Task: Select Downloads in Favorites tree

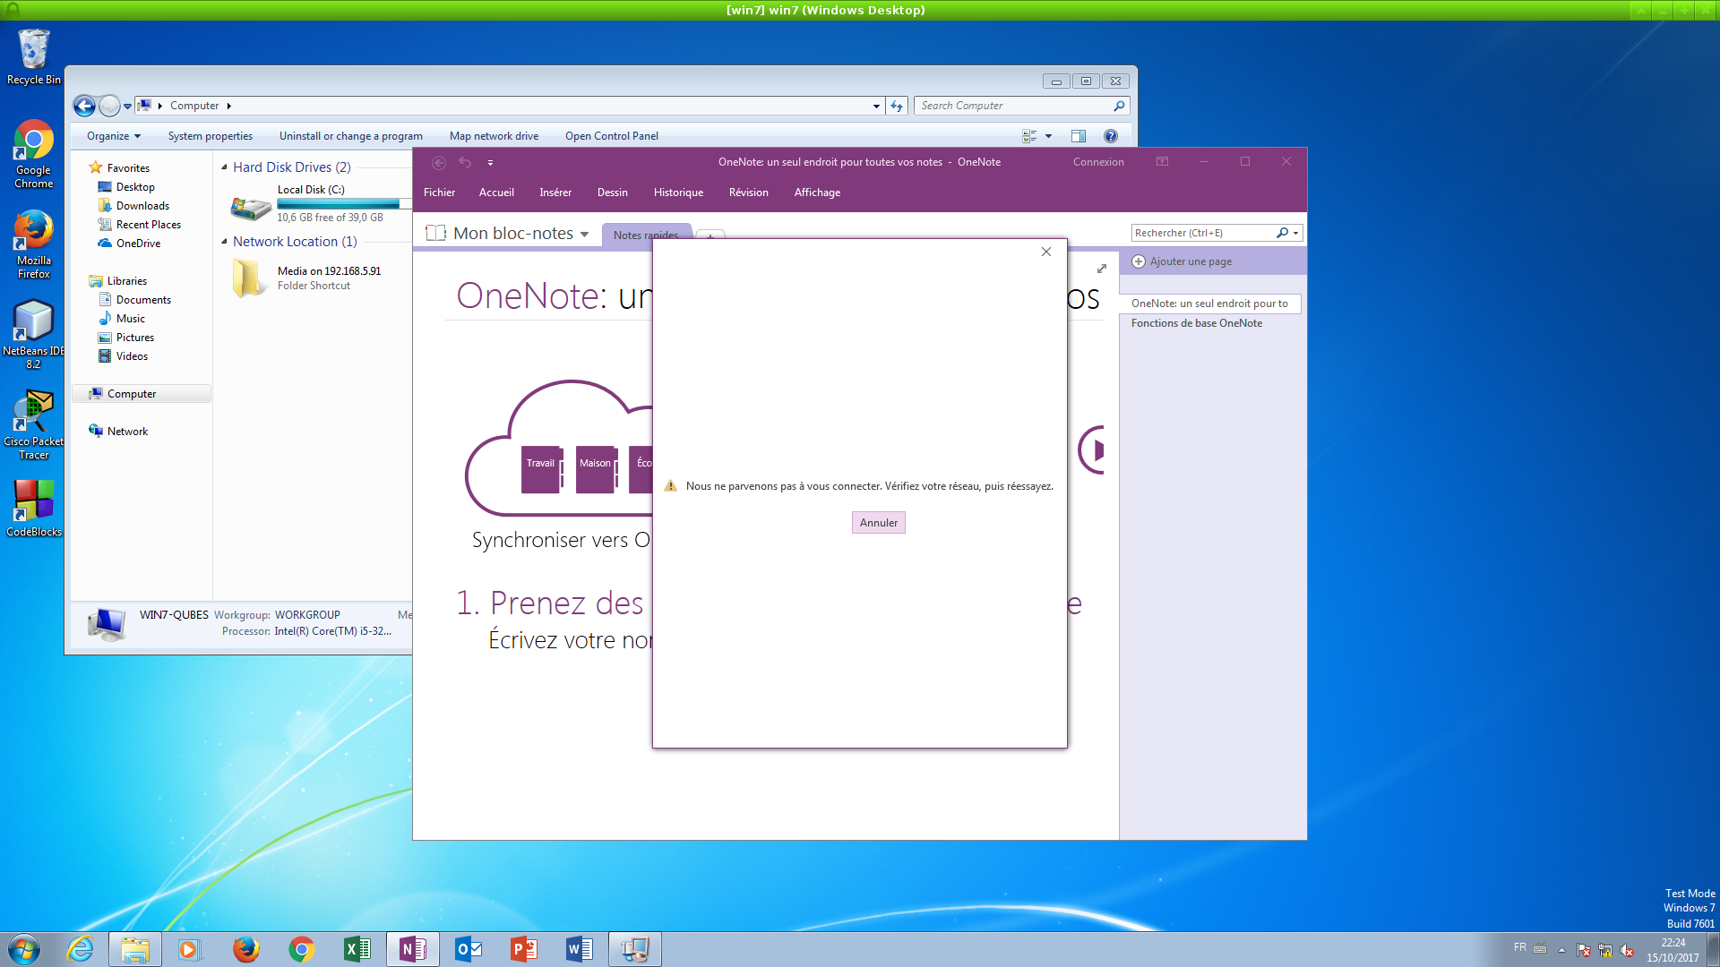Action: pos(142,206)
